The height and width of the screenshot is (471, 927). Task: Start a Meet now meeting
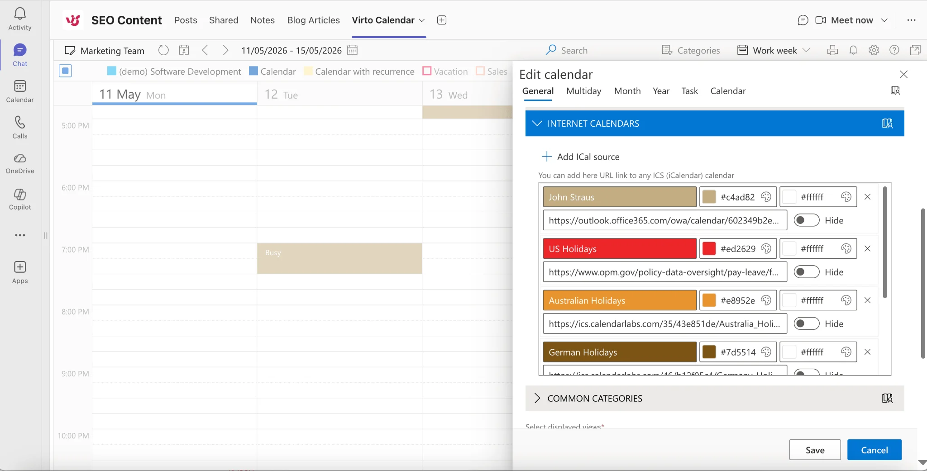click(844, 20)
